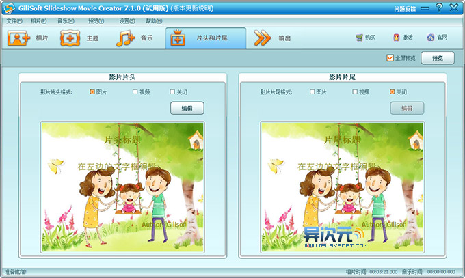Open the Preview (预览) menu
This screenshot has width=465, height=278.
96,21
